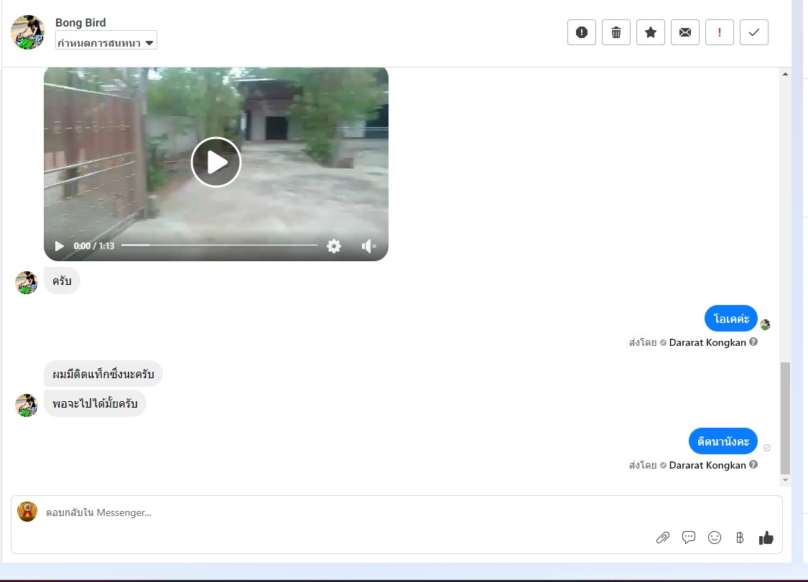
Task: Open video settings gear menu
Action: click(x=334, y=246)
